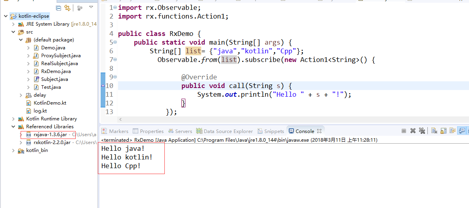Switch to the Servers tab

(180, 131)
